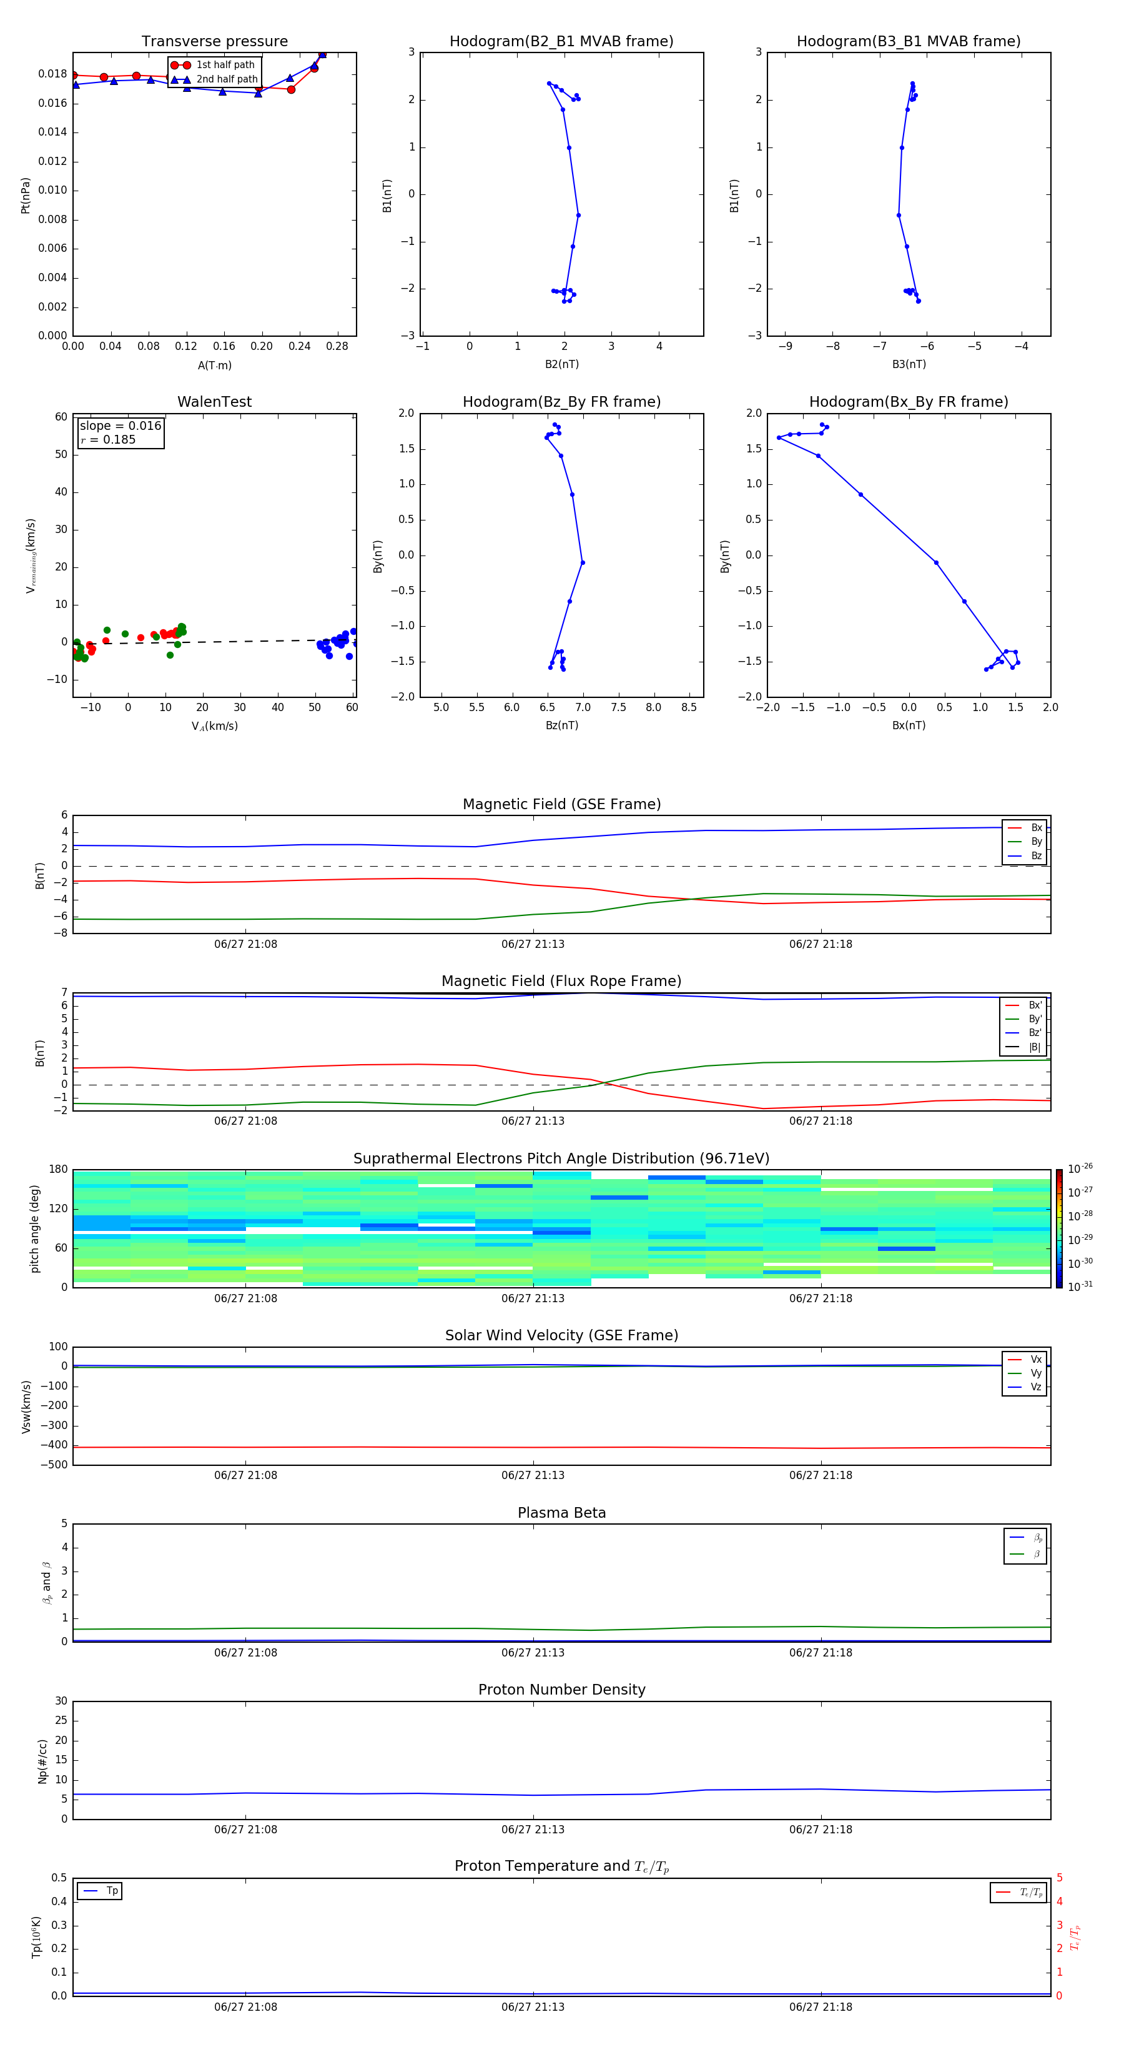
Task: Click '06/27 21:08' tick under Plasma Beta plot
Action: (x=245, y=1653)
